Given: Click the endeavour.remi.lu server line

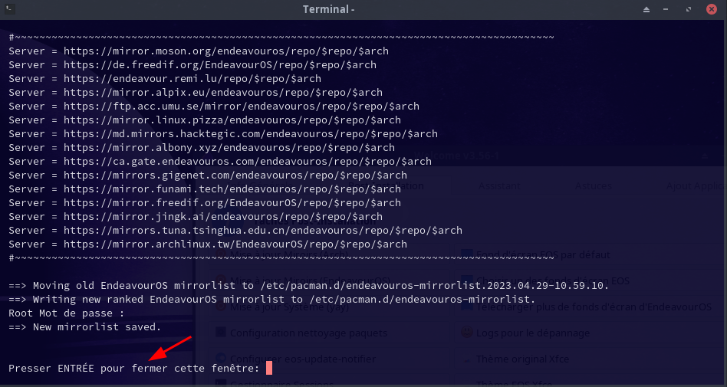Looking at the screenshot, I should point(165,79).
